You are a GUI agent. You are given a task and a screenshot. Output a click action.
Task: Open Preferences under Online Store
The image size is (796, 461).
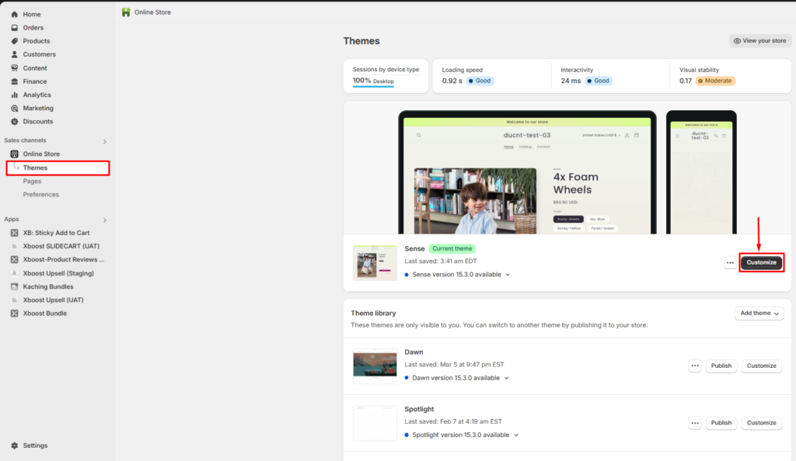click(40, 194)
